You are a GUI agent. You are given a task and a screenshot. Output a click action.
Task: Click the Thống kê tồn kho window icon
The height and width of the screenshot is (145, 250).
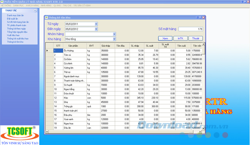pos(46,18)
